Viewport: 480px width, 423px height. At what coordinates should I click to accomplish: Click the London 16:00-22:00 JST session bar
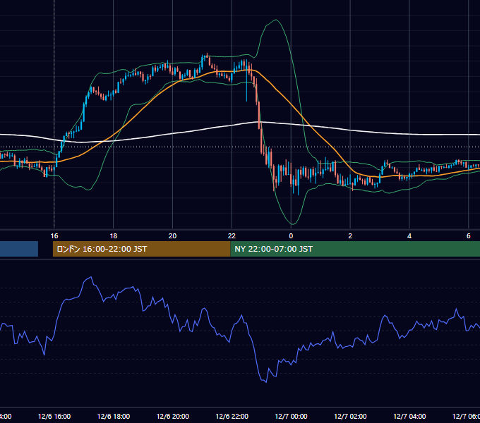pyautogui.click(x=141, y=249)
